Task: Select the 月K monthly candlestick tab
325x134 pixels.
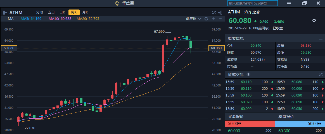Action: click(85, 12)
